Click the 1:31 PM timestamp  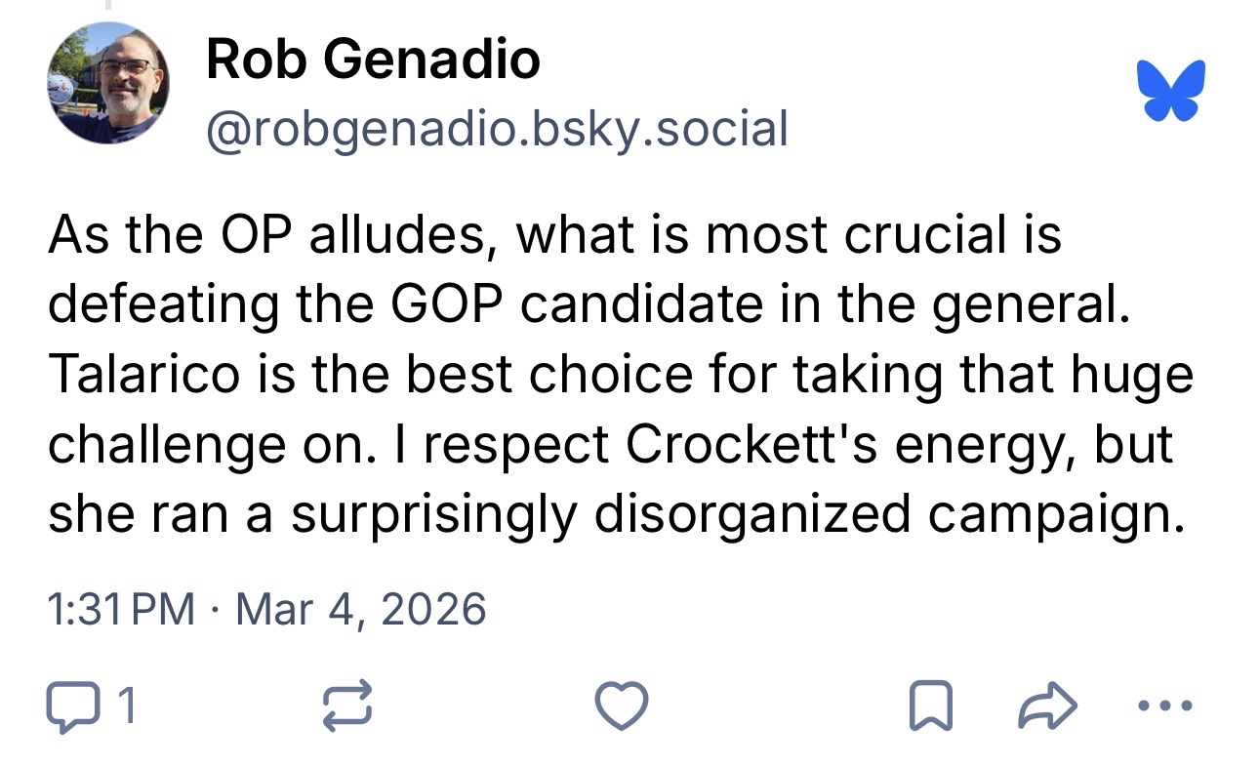click(121, 610)
